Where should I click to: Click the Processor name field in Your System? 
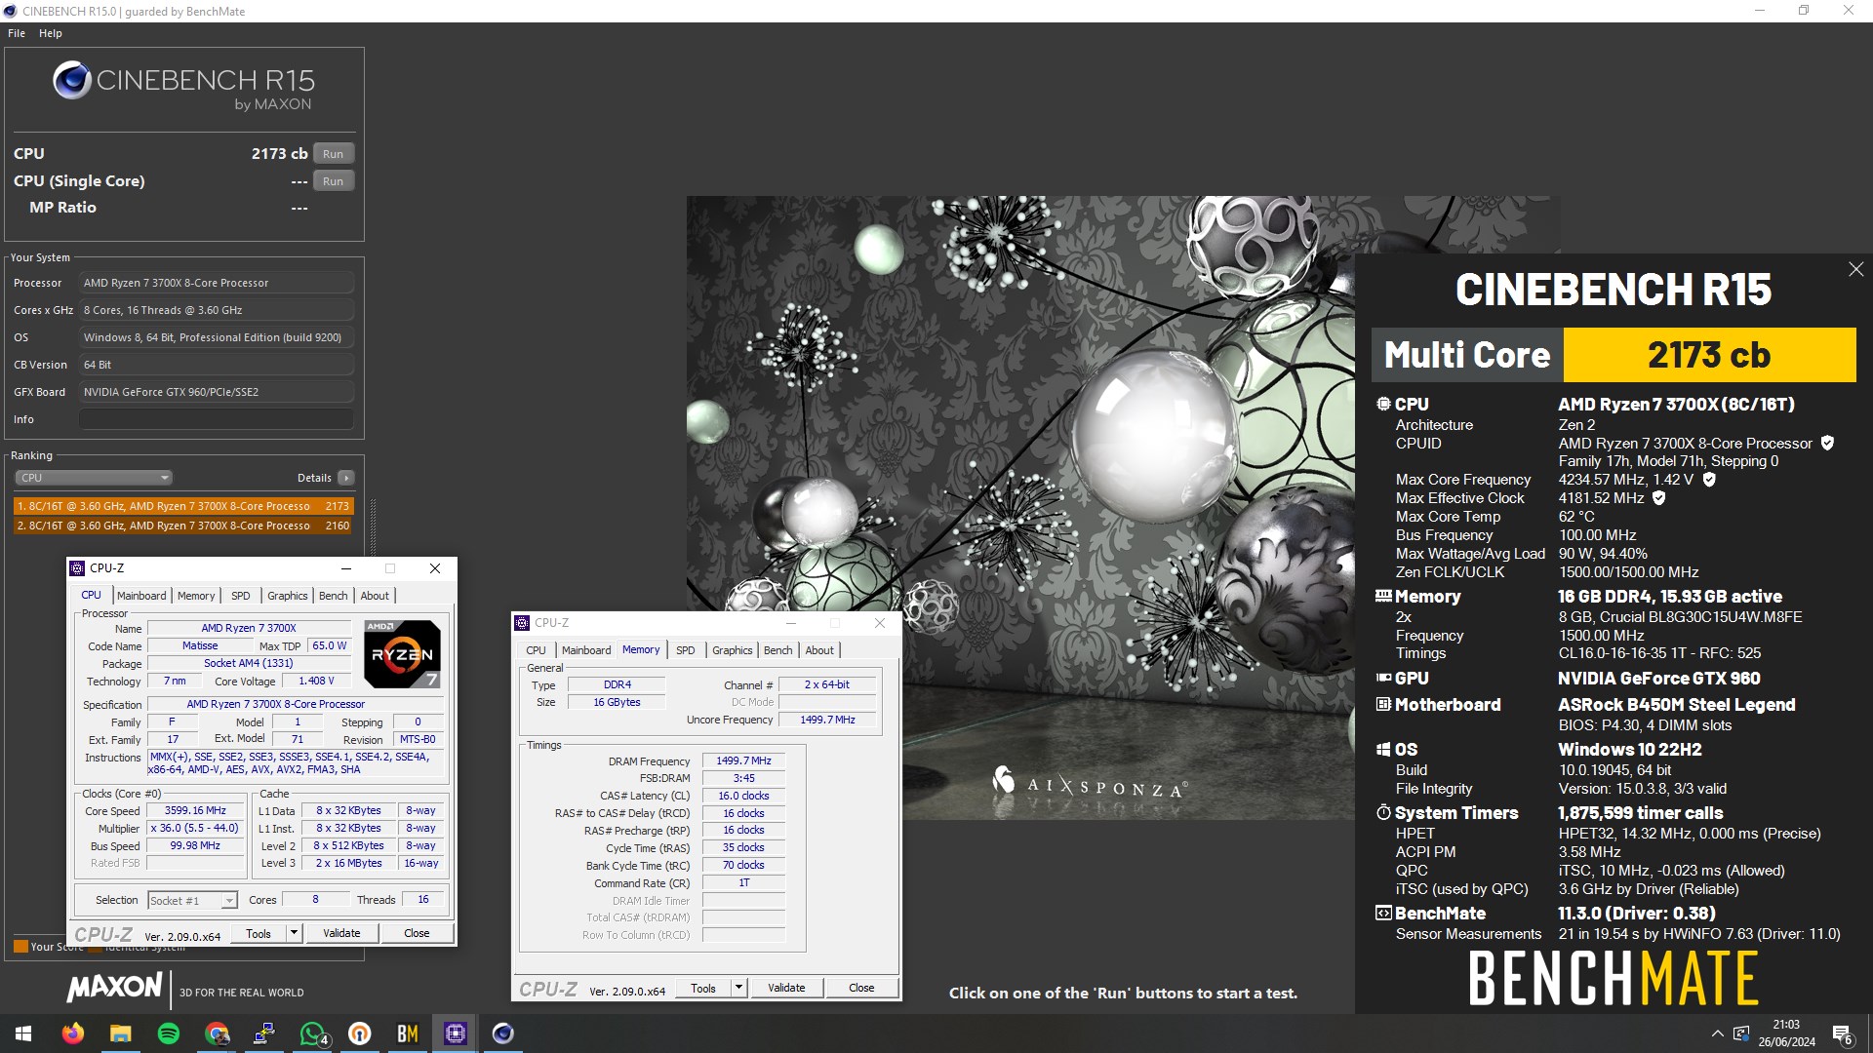point(217,283)
